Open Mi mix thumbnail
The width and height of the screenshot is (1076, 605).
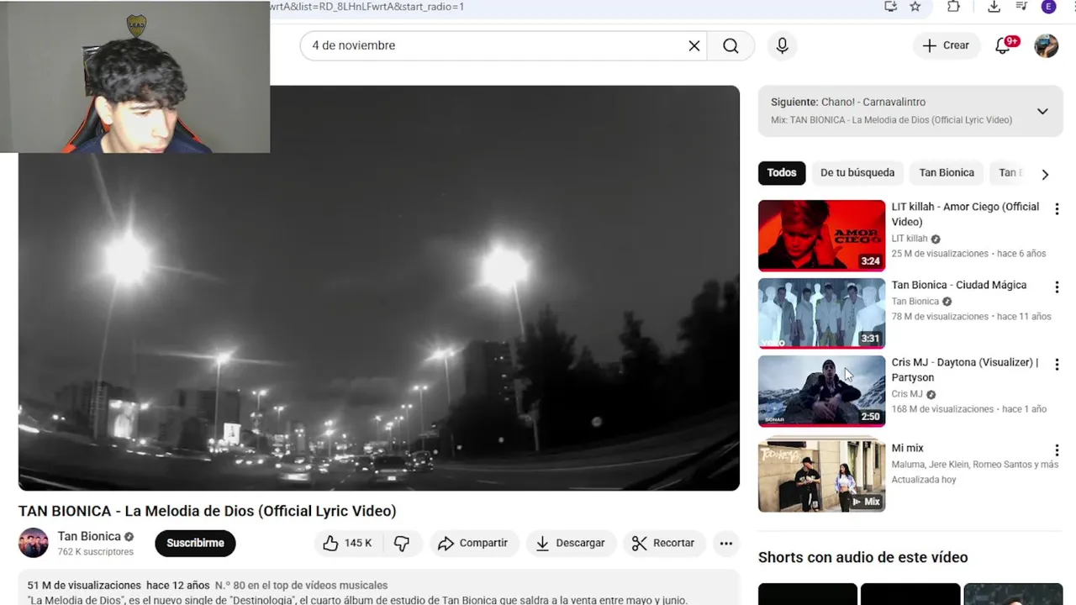(821, 475)
